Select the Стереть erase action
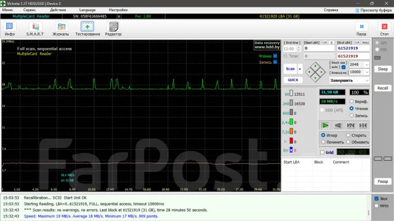The height and width of the screenshot is (221, 394). tap(348, 135)
